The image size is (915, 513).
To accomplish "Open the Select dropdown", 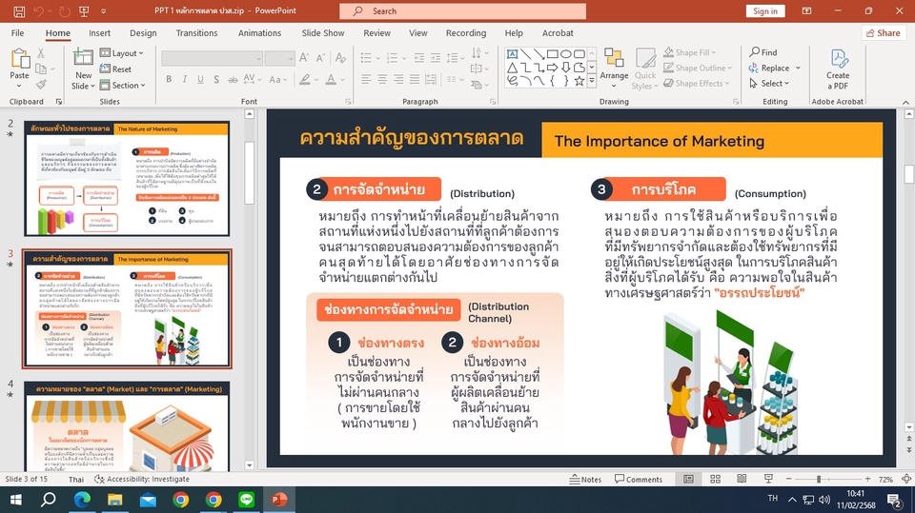I will pyautogui.click(x=769, y=84).
